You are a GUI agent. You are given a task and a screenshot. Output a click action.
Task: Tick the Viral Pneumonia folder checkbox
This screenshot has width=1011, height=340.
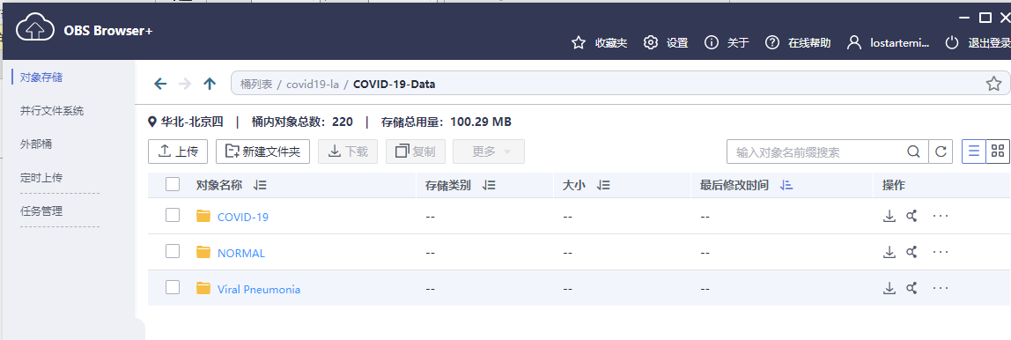click(172, 287)
